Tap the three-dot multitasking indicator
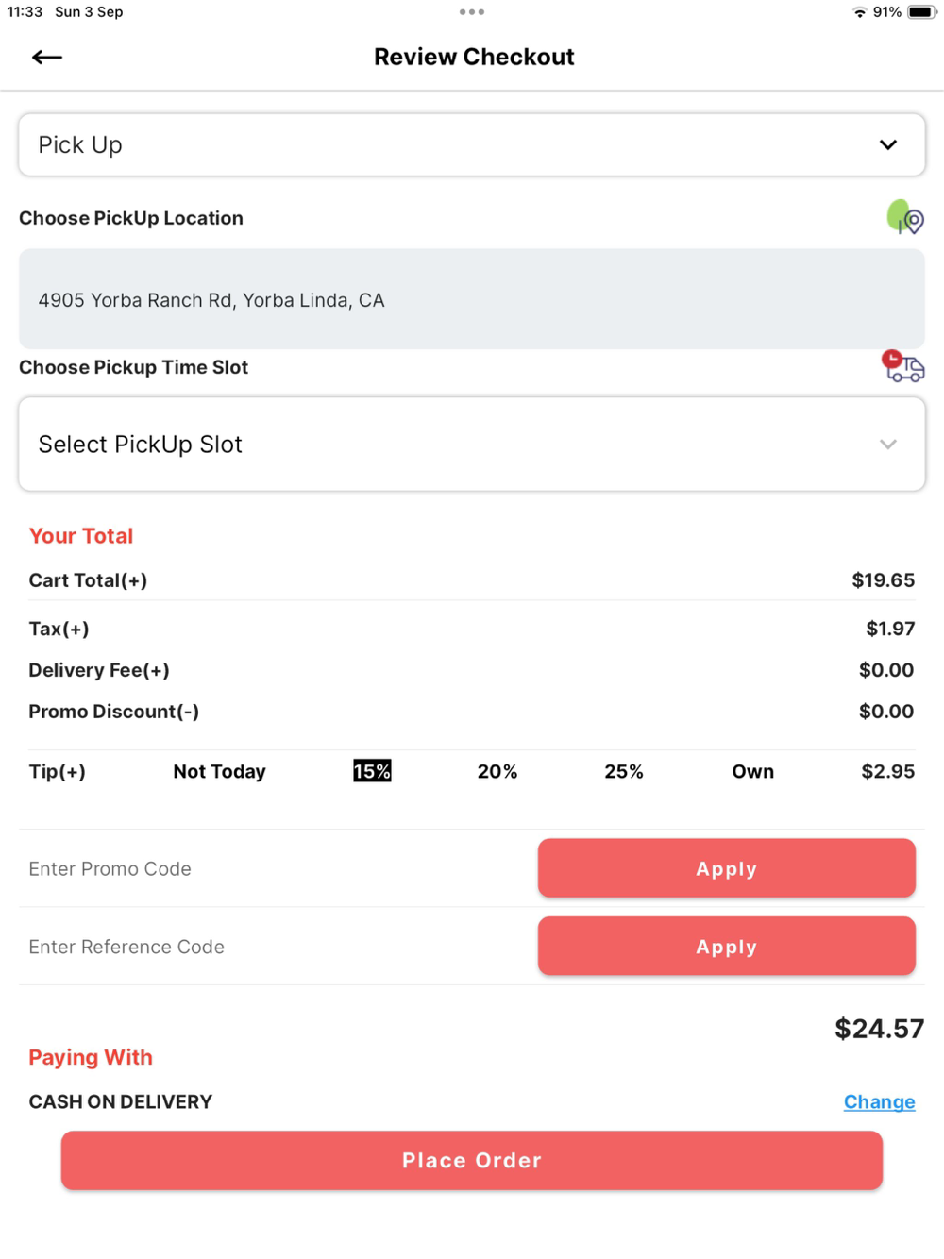Image resolution: width=944 pixels, height=1259 pixels. point(472,12)
